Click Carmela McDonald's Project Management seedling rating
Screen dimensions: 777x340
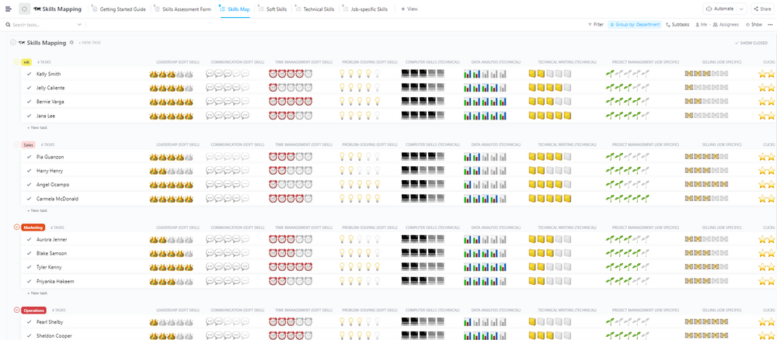627,199
